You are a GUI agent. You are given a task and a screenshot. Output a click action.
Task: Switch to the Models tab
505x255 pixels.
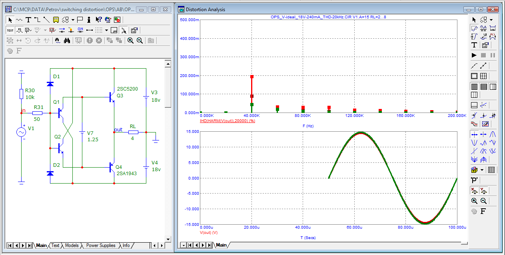[x=72, y=245]
